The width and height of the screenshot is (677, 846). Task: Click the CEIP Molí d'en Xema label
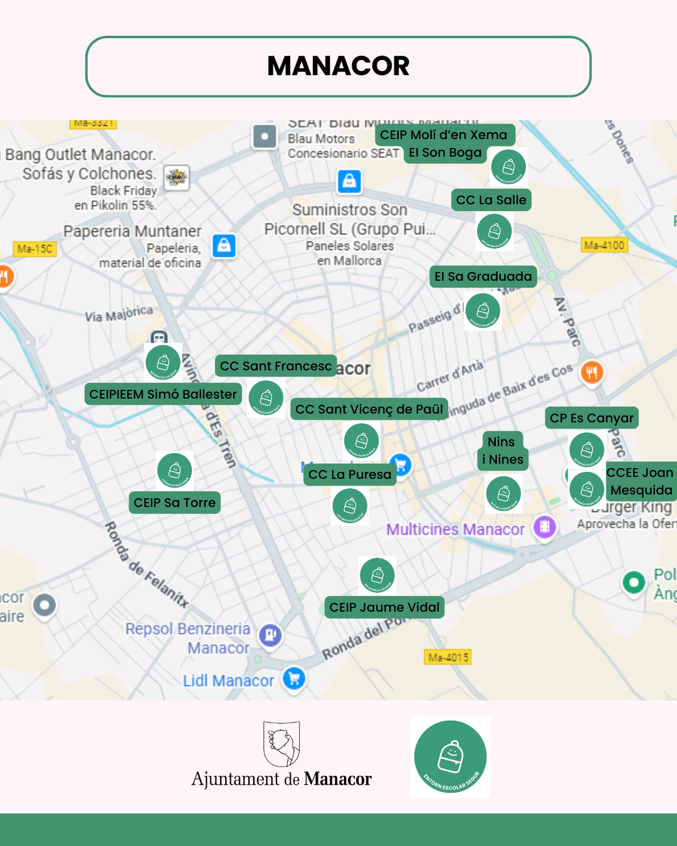(444, 135)
